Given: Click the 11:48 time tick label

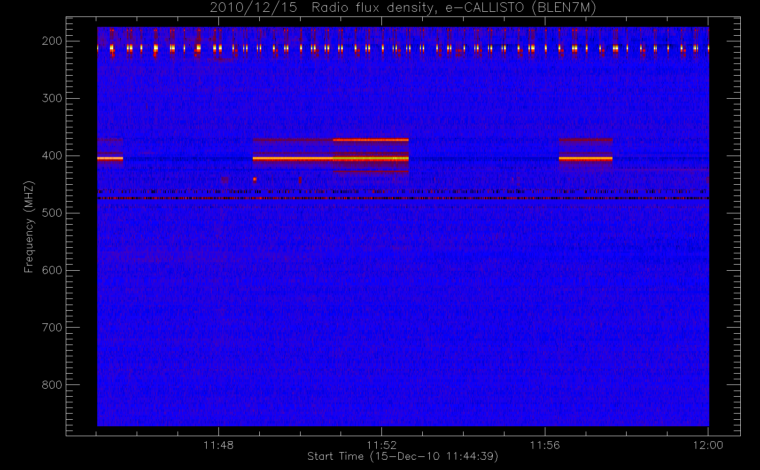Looking at the screenshot, I should pos(218,445).
